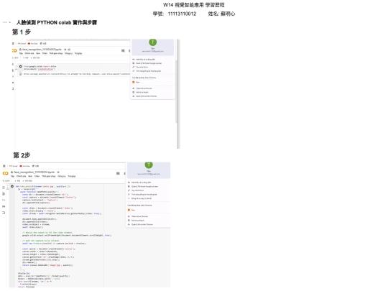This screenshot has height=291, width=388.
Task: Select customize profile entry in step 2 menu
Action: tap(136, 190)
